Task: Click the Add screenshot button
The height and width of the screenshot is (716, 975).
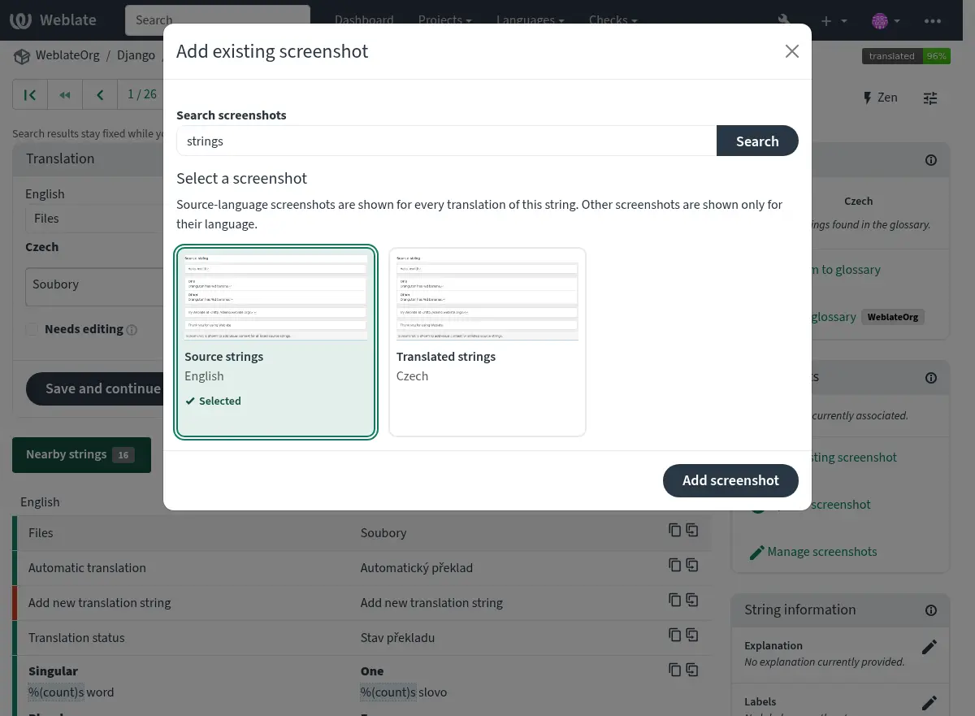Action: (x=730, y=480)
